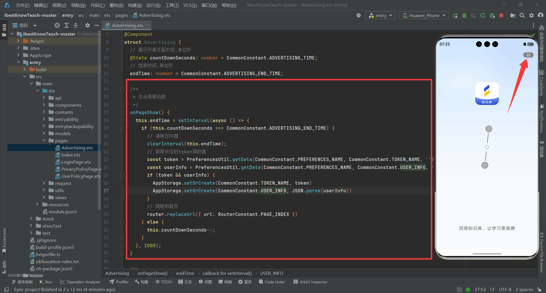Collapse the entry module folder
The height and width of the screenshot is (293, 546).
[18, 62]
